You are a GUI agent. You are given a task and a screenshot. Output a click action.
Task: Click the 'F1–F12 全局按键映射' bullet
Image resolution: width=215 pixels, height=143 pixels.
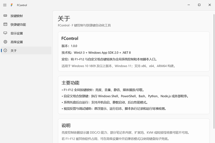103,90
